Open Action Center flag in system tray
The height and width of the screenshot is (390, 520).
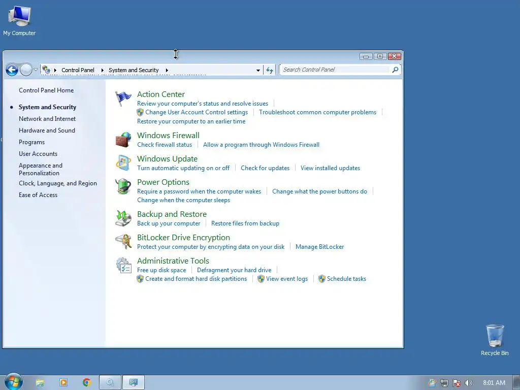[457, 383]
